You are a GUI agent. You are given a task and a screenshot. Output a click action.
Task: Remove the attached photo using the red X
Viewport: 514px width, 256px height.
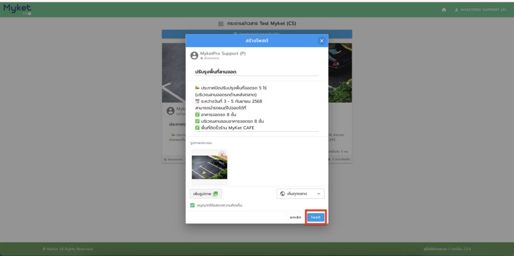pyautogui.click(x=222, y=154)
